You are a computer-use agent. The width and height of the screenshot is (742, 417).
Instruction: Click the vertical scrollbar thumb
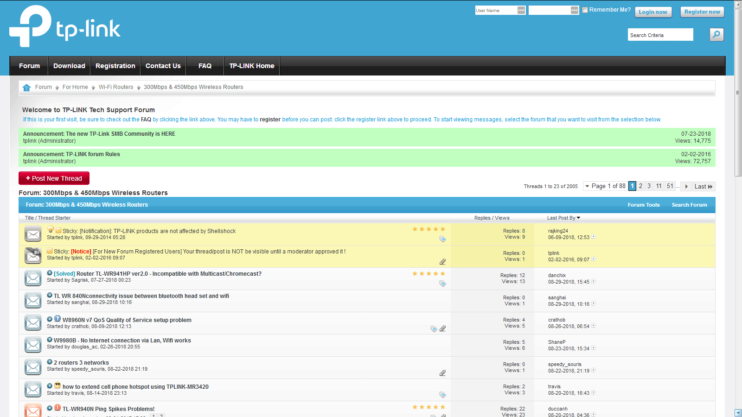click(738, 93)
